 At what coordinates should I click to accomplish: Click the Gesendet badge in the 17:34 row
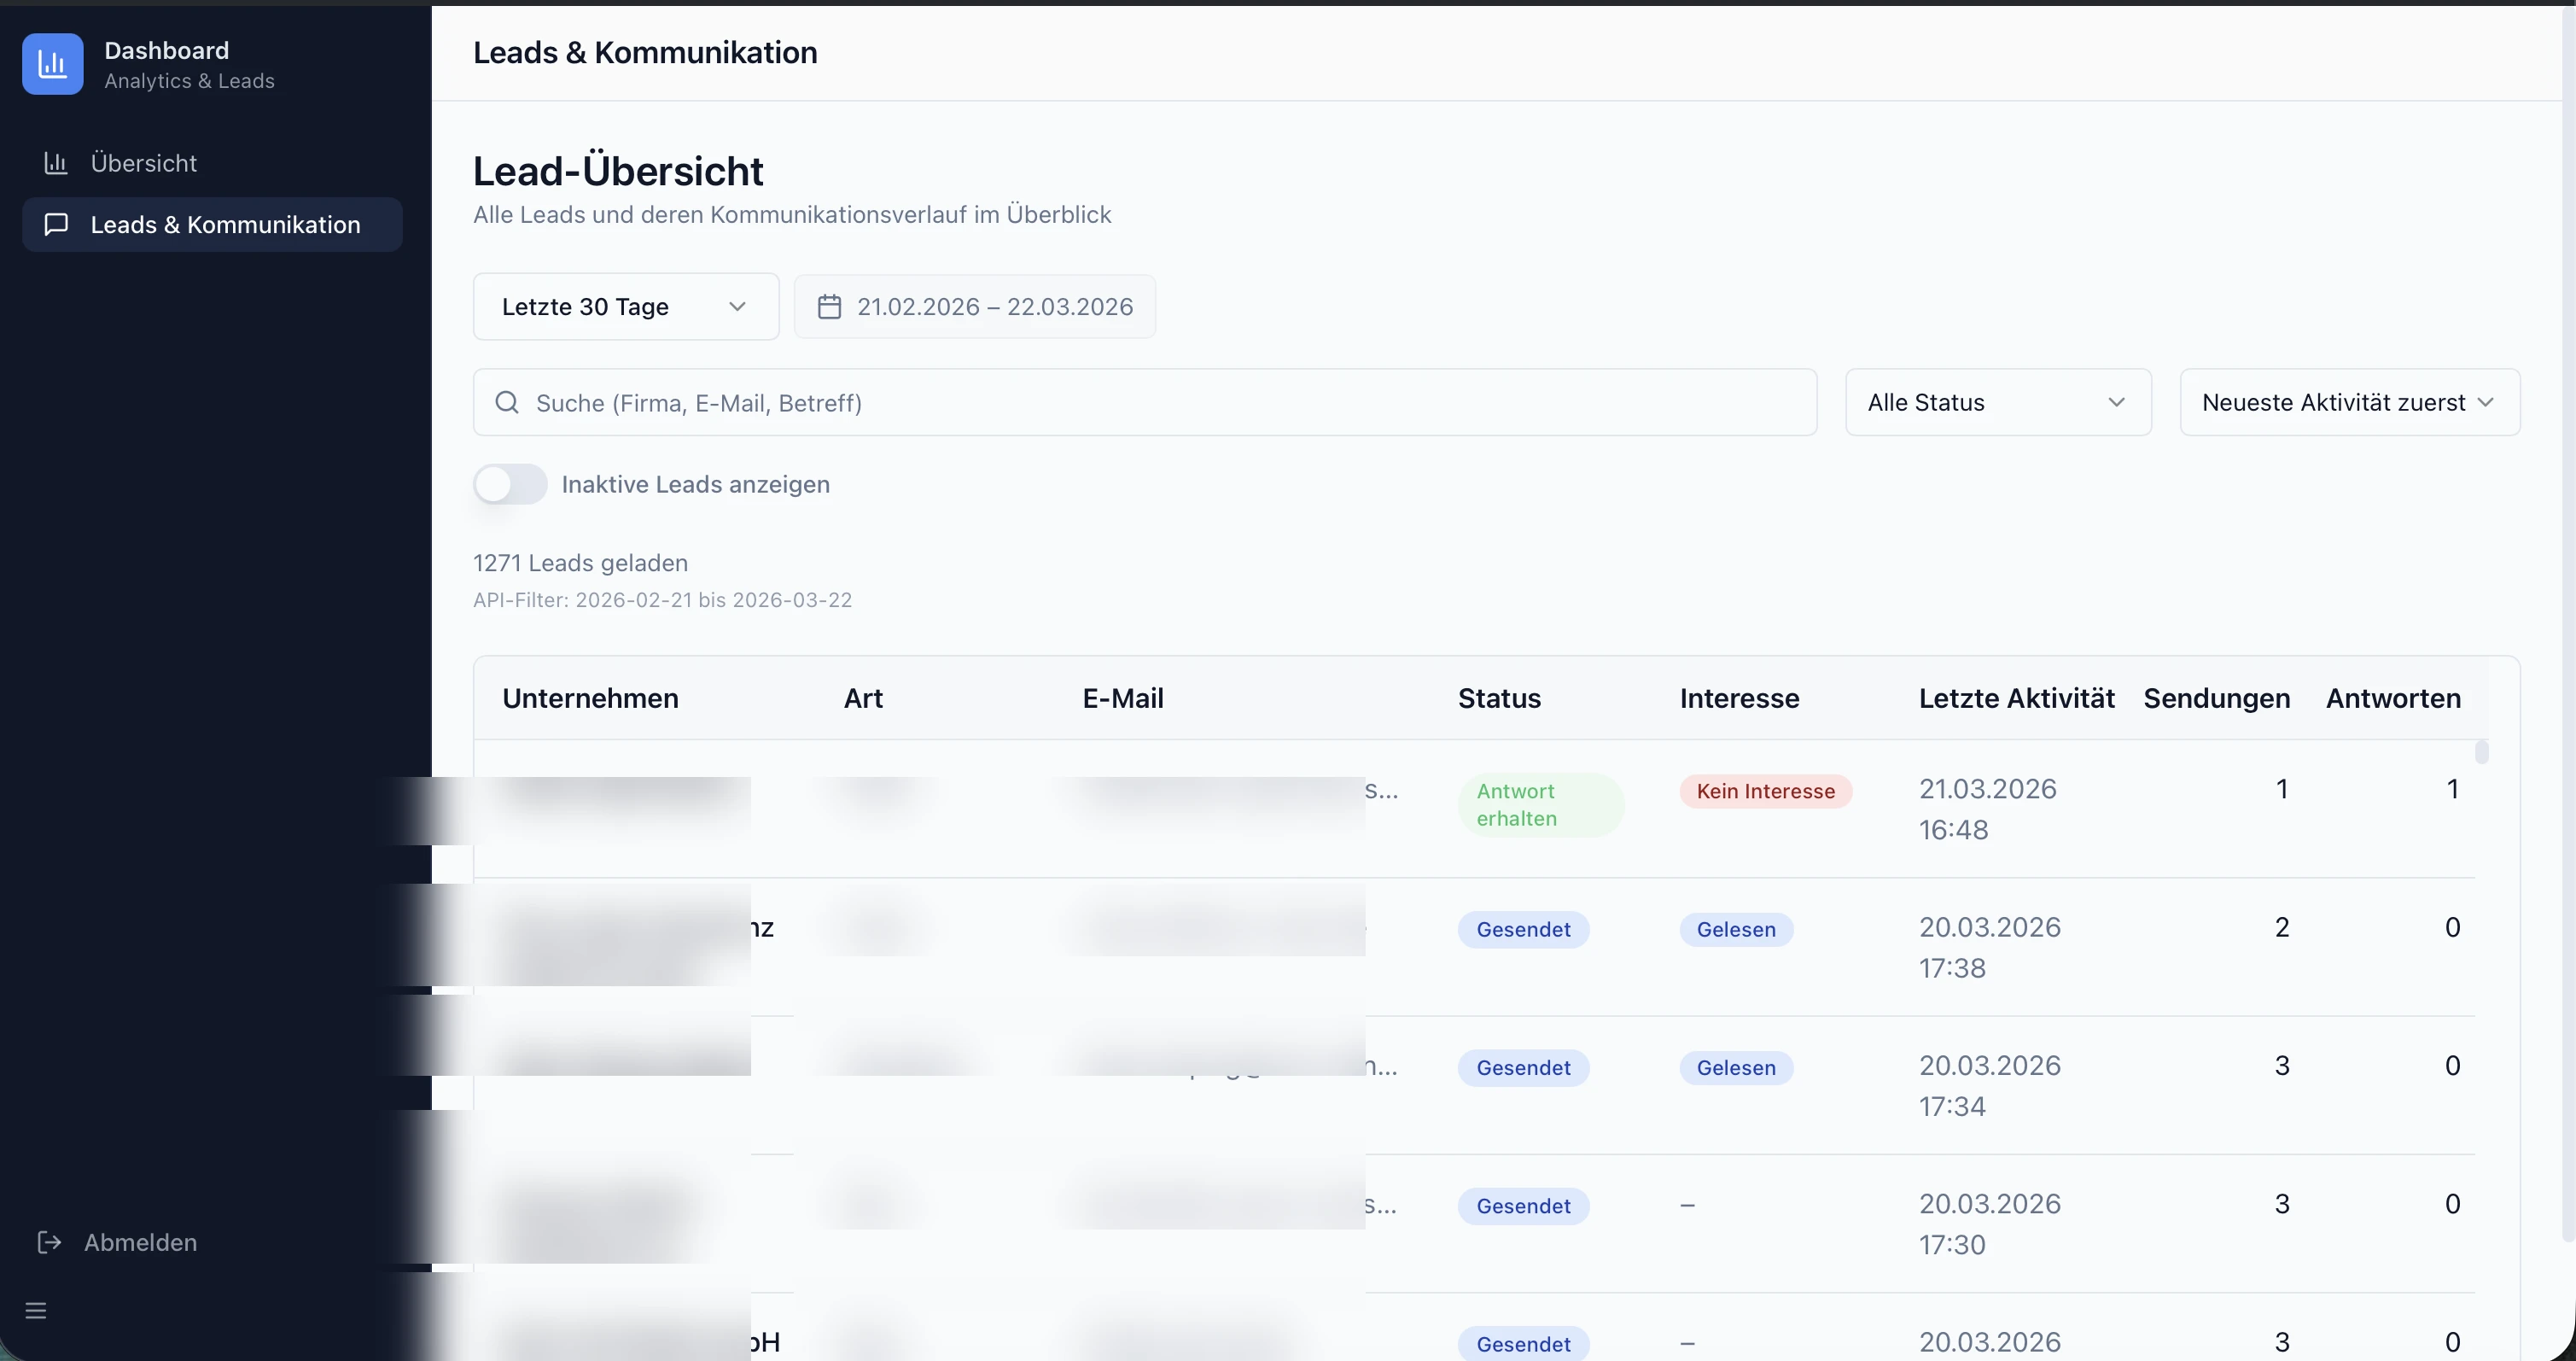(x=1523, y=1068)
